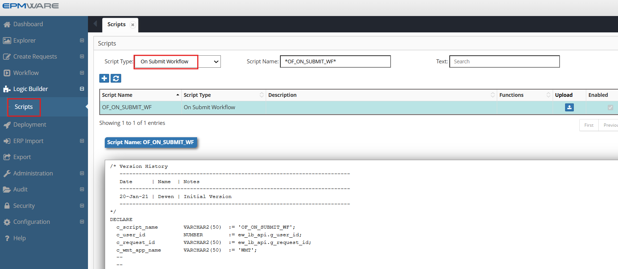Click the Text search input field
618x269 pixels.
(504, 62)
